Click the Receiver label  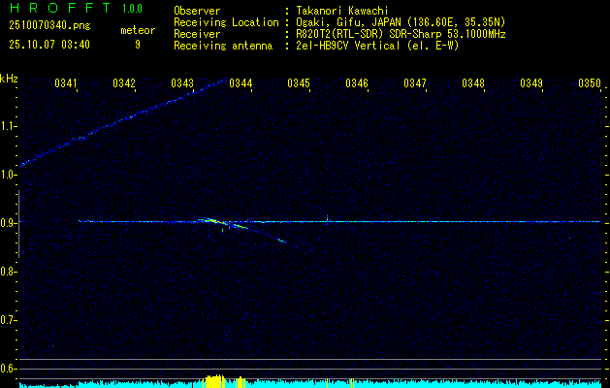[197, 34]
